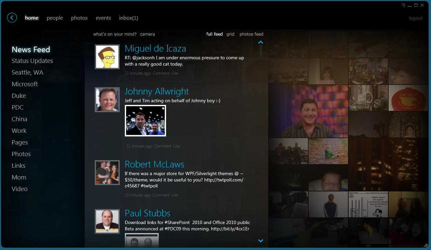Open the inbox(1) tab
This screenshot has height=250, width=431.
click(128, 18)
